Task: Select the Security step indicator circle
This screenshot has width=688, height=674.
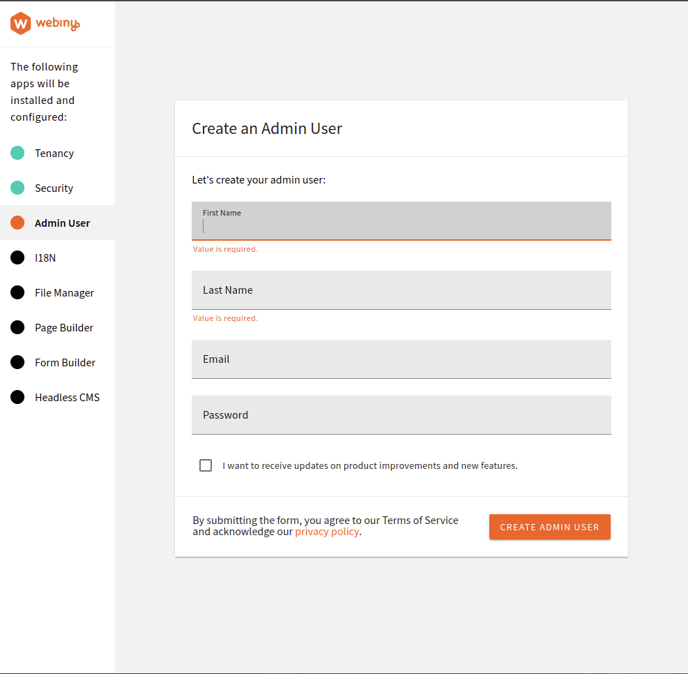Action: coord(17,188)
